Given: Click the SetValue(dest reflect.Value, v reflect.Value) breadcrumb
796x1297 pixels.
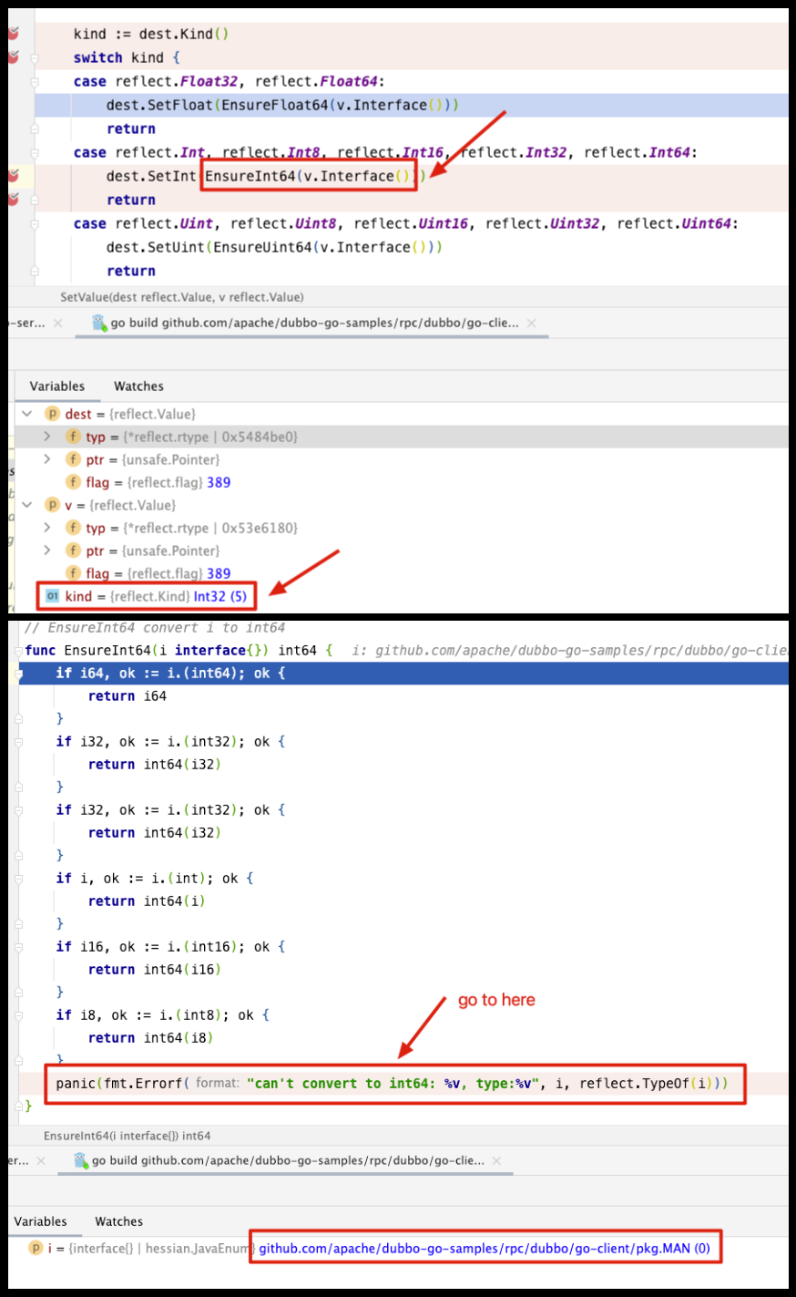Looking at the screenshot, I should click(182, 297).
